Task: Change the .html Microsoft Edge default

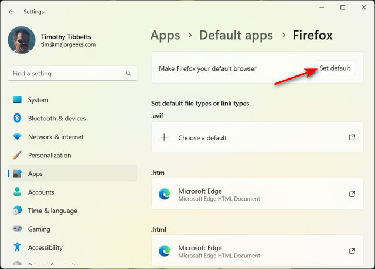Action: pyautogui.click(x=257, y=251)
